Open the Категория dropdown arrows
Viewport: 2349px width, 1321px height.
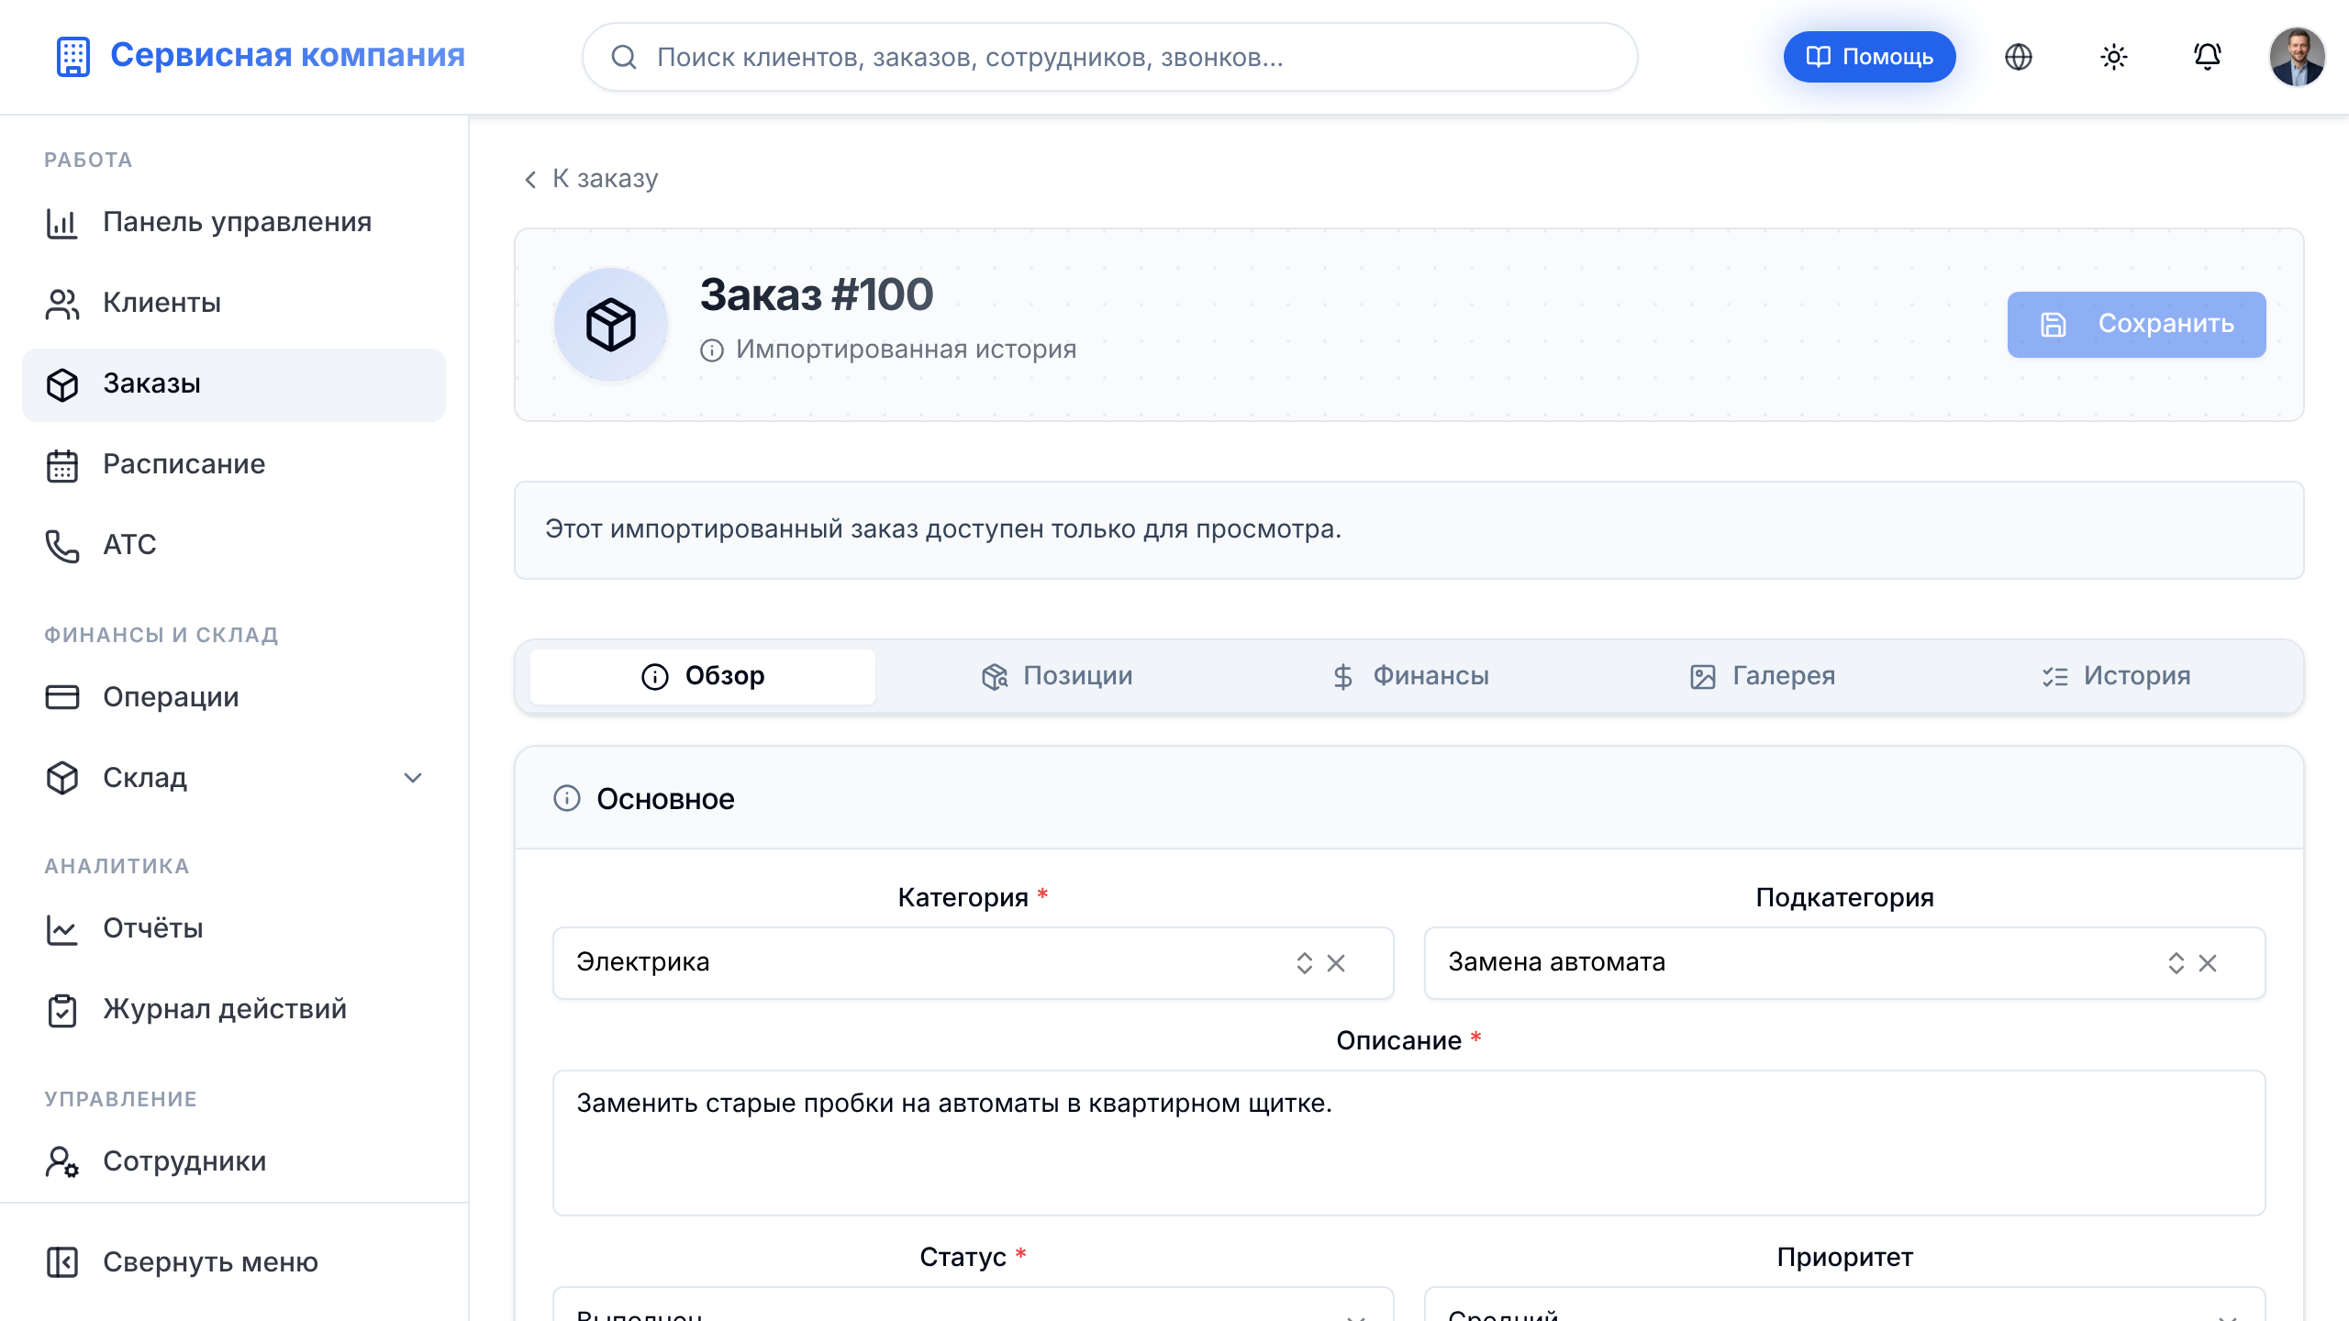tap(1305, 963)
